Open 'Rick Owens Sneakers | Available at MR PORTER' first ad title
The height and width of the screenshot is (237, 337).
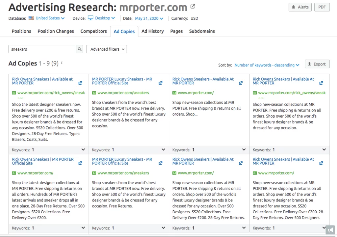[42, 81]
